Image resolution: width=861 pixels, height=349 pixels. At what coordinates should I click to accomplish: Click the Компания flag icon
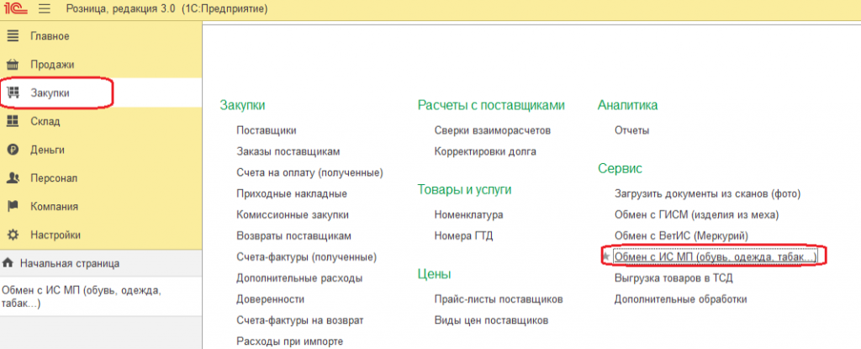coord(13,207)
